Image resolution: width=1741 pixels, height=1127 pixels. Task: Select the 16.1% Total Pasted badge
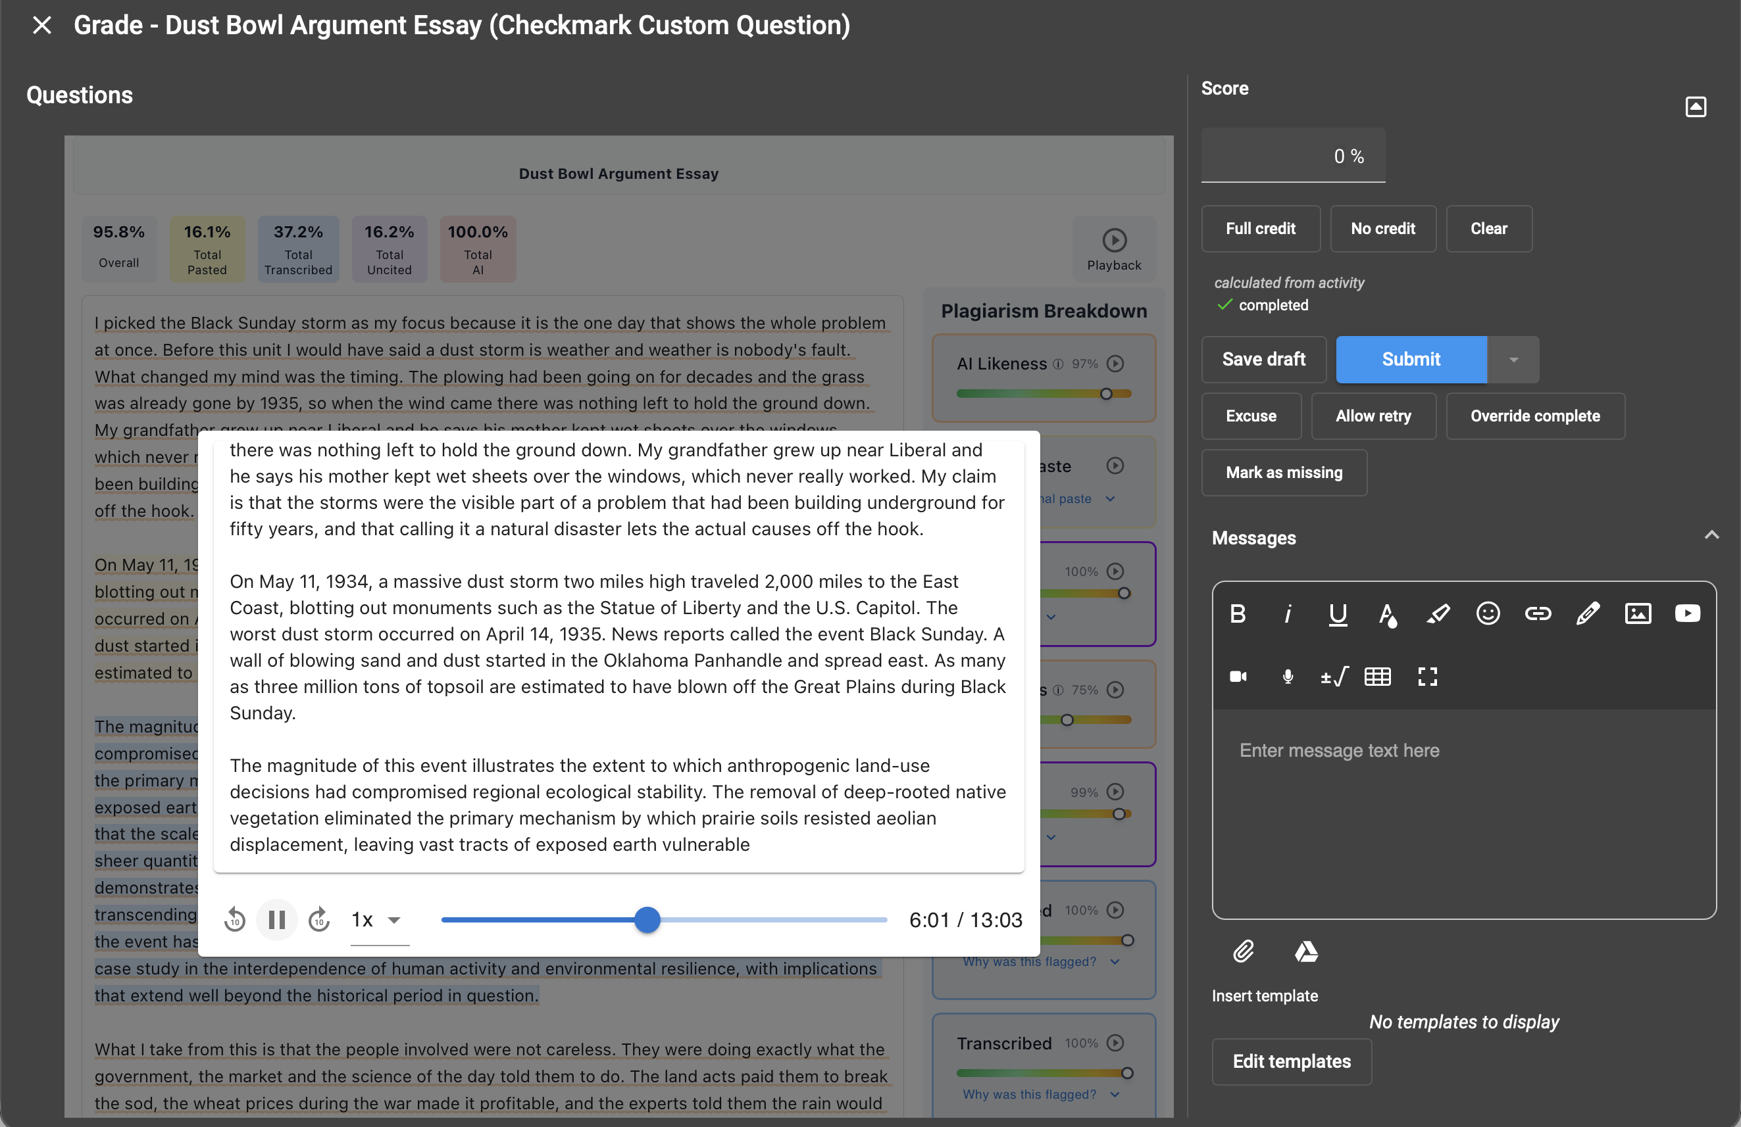pyautogui.click(x=207, y=249)
